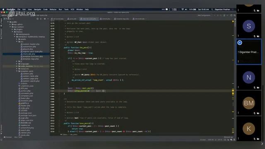The image size is (265, 149).
Task: Collapse the wp-content folder
Action: (10, 27)
